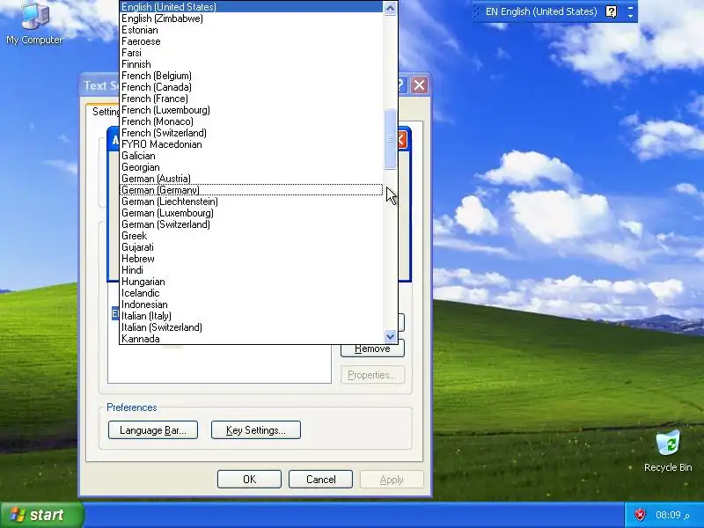Click the language list scrollbar thumb

point(390,140)
